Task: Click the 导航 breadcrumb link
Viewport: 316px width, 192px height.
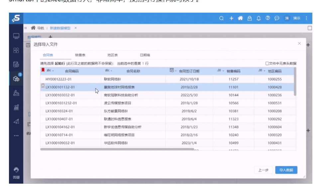Action: (x=41, y=28)
